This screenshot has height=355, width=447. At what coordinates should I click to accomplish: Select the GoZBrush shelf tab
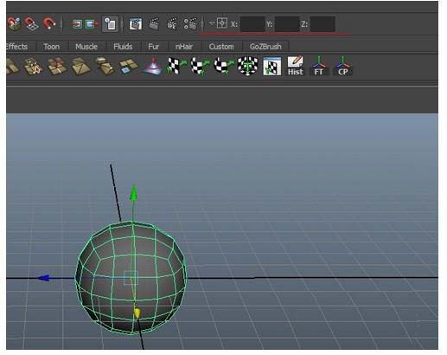[x=265, y=47]
